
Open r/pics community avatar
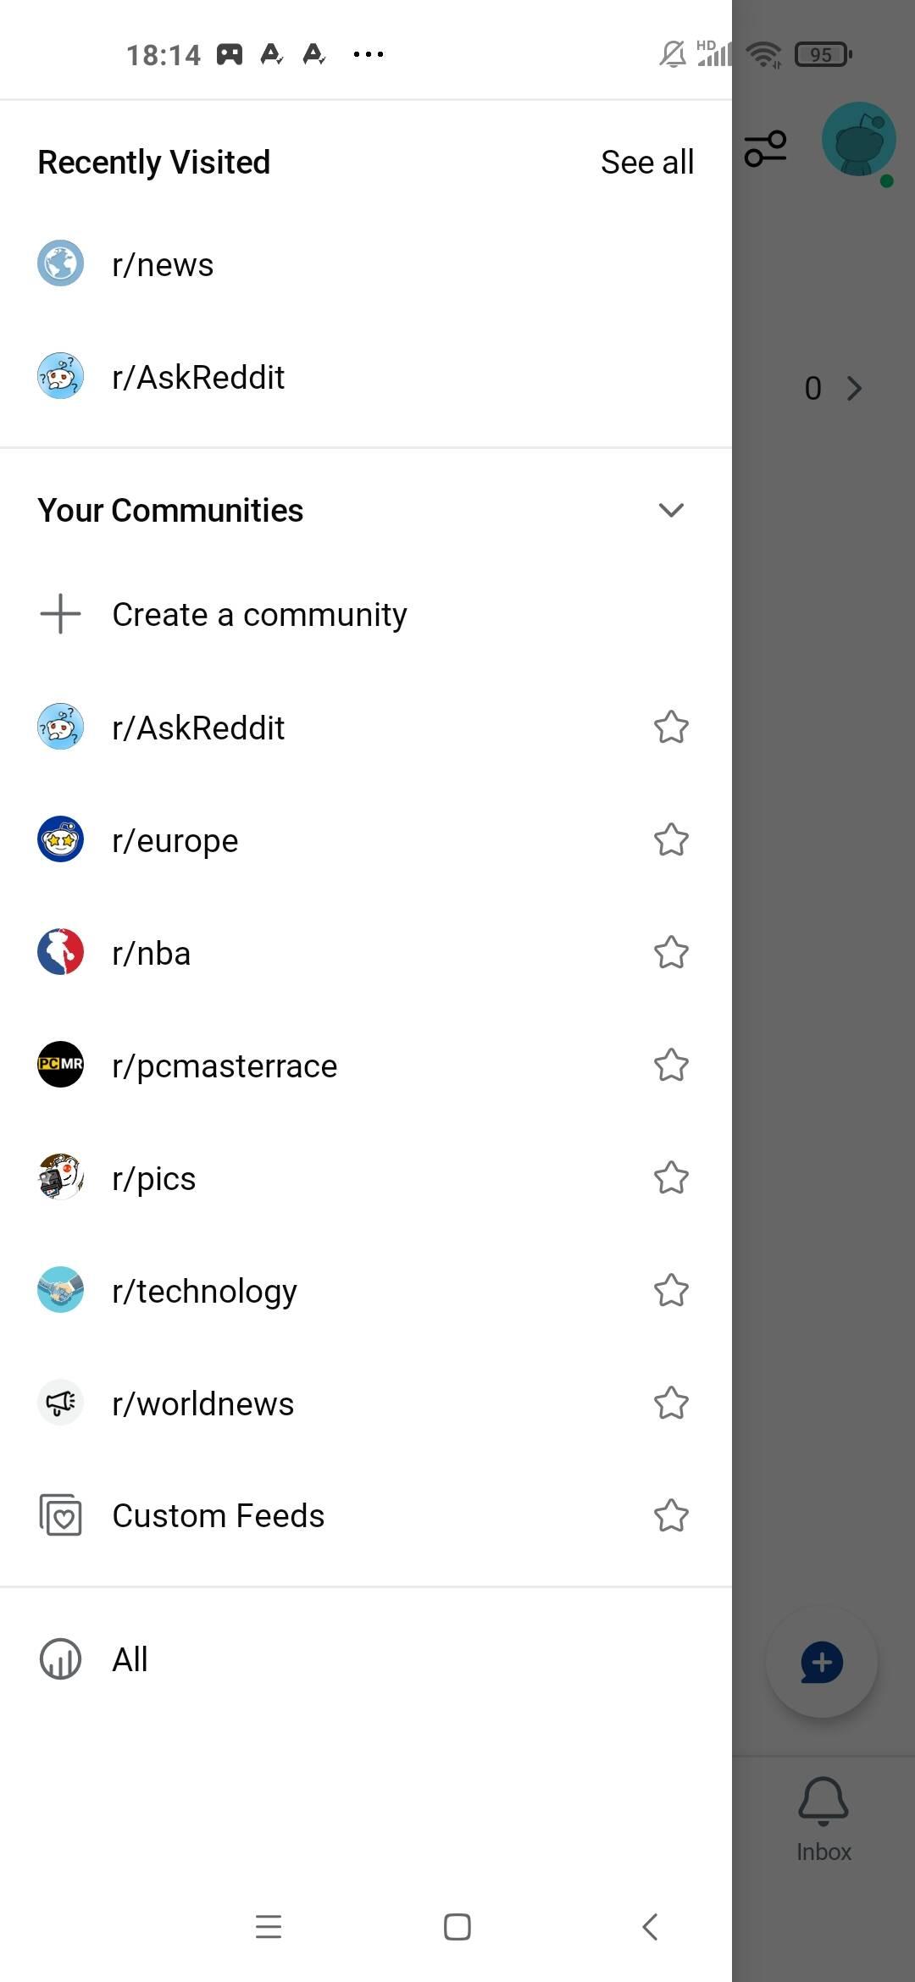pyautogui.click(x=60, y=1177)
